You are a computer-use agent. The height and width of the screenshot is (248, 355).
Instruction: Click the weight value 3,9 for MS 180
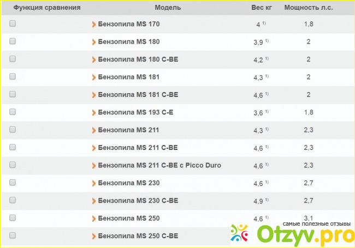[x=258, y=42]
